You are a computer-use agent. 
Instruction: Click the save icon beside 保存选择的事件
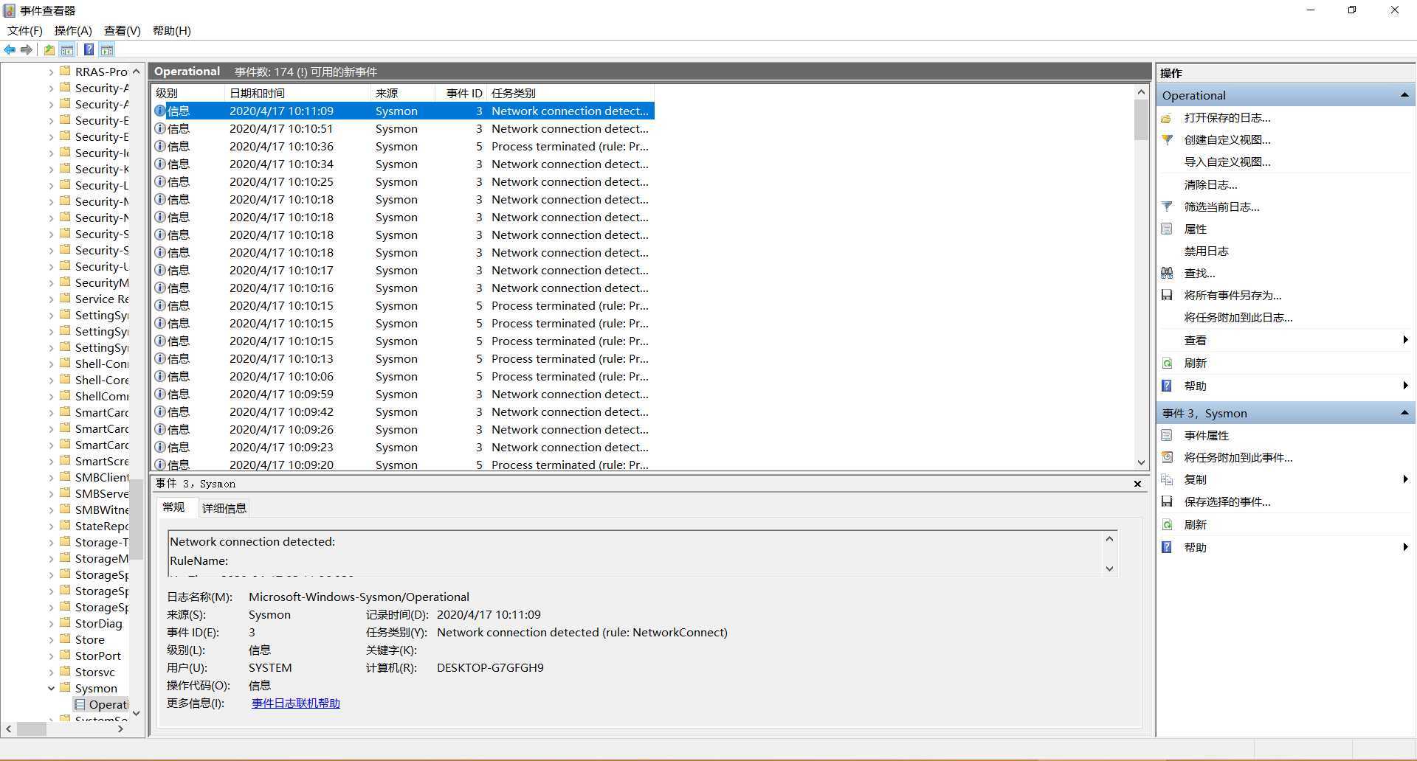pos(1167,502)
